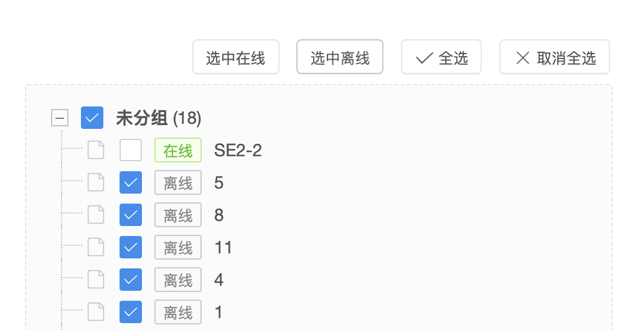This screenshot has width=635, height=330.
Task: Uncheck the checkbox for device 5
Action: (x=131, y=182)
